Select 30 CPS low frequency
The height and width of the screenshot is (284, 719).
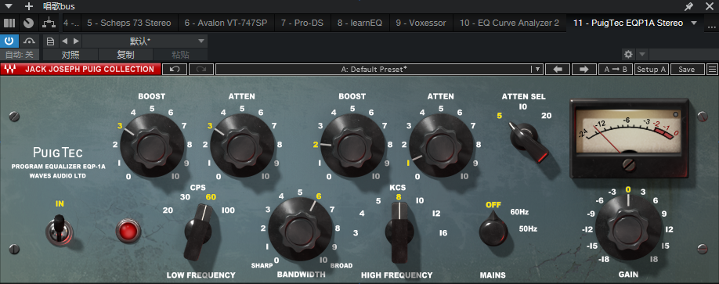click(x=185, y=197)
